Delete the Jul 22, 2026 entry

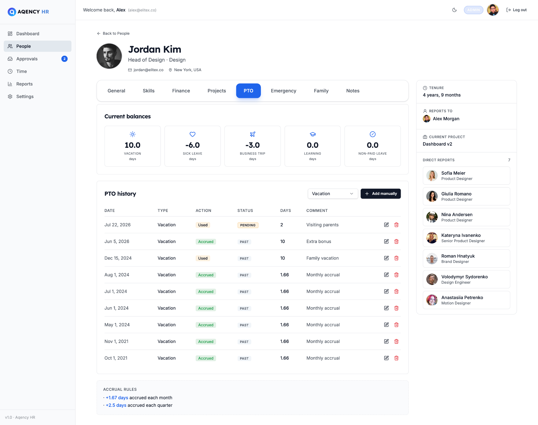tap(396, 225)
